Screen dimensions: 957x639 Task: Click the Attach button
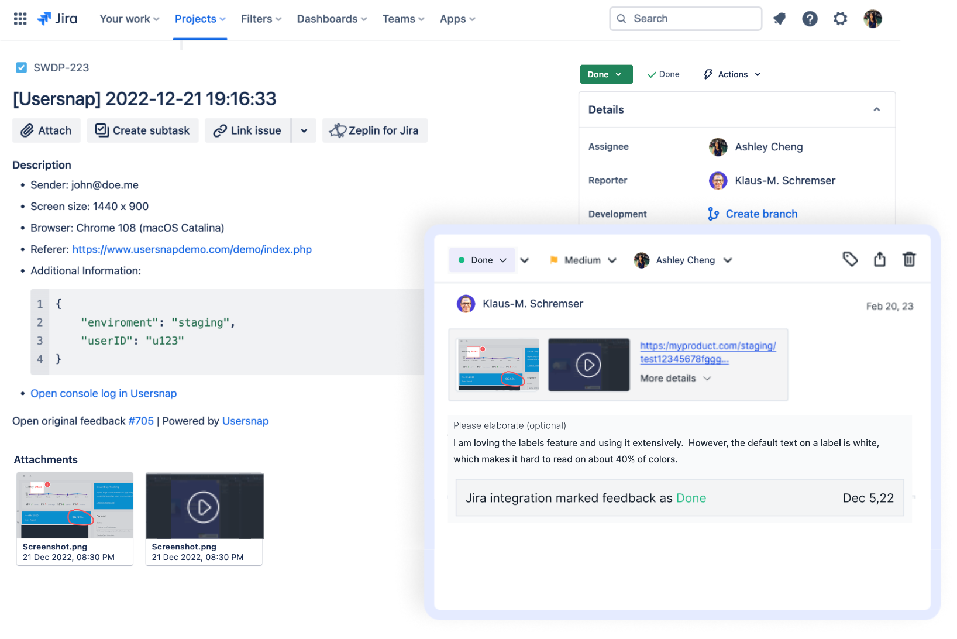(x=46, y=130)
